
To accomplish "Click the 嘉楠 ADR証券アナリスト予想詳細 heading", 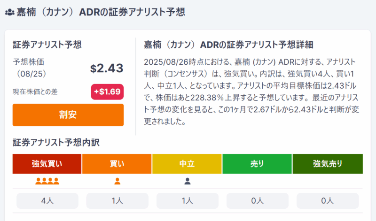I will 228,45.
